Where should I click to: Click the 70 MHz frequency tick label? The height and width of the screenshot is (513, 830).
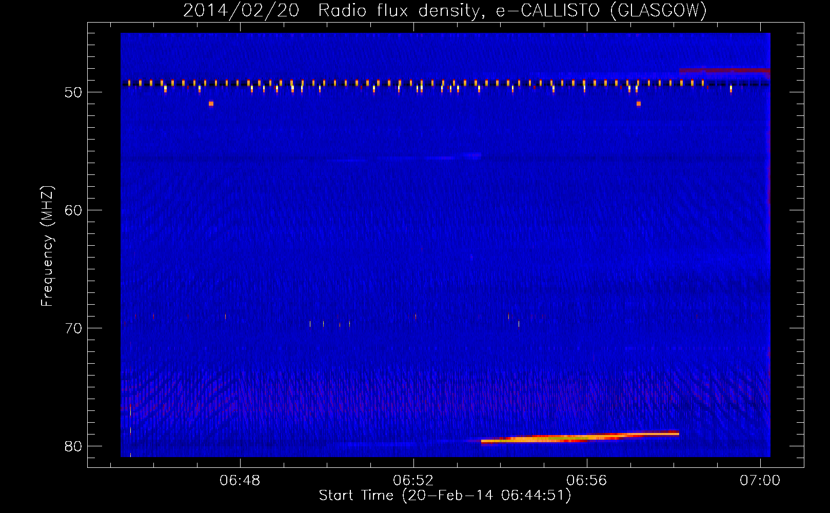coord(73,328)
